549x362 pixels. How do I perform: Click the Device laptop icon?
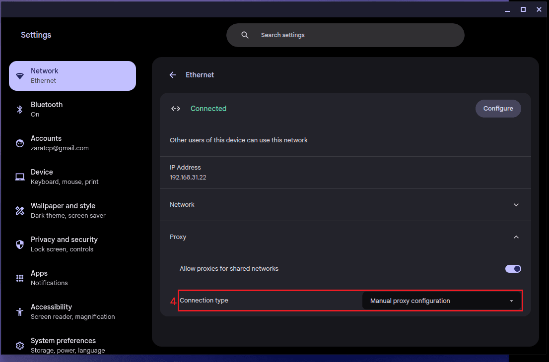click(20, 177)
